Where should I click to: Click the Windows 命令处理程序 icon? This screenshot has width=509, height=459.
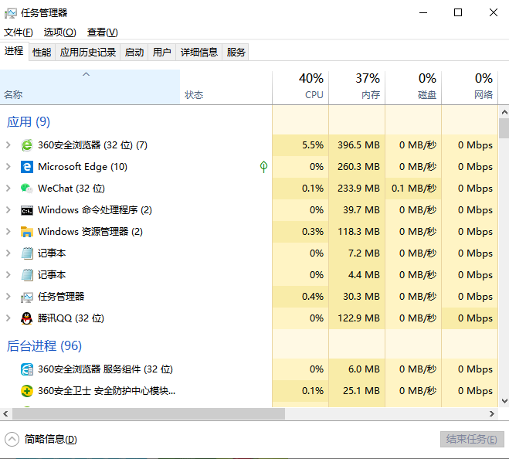click(27, 210)
